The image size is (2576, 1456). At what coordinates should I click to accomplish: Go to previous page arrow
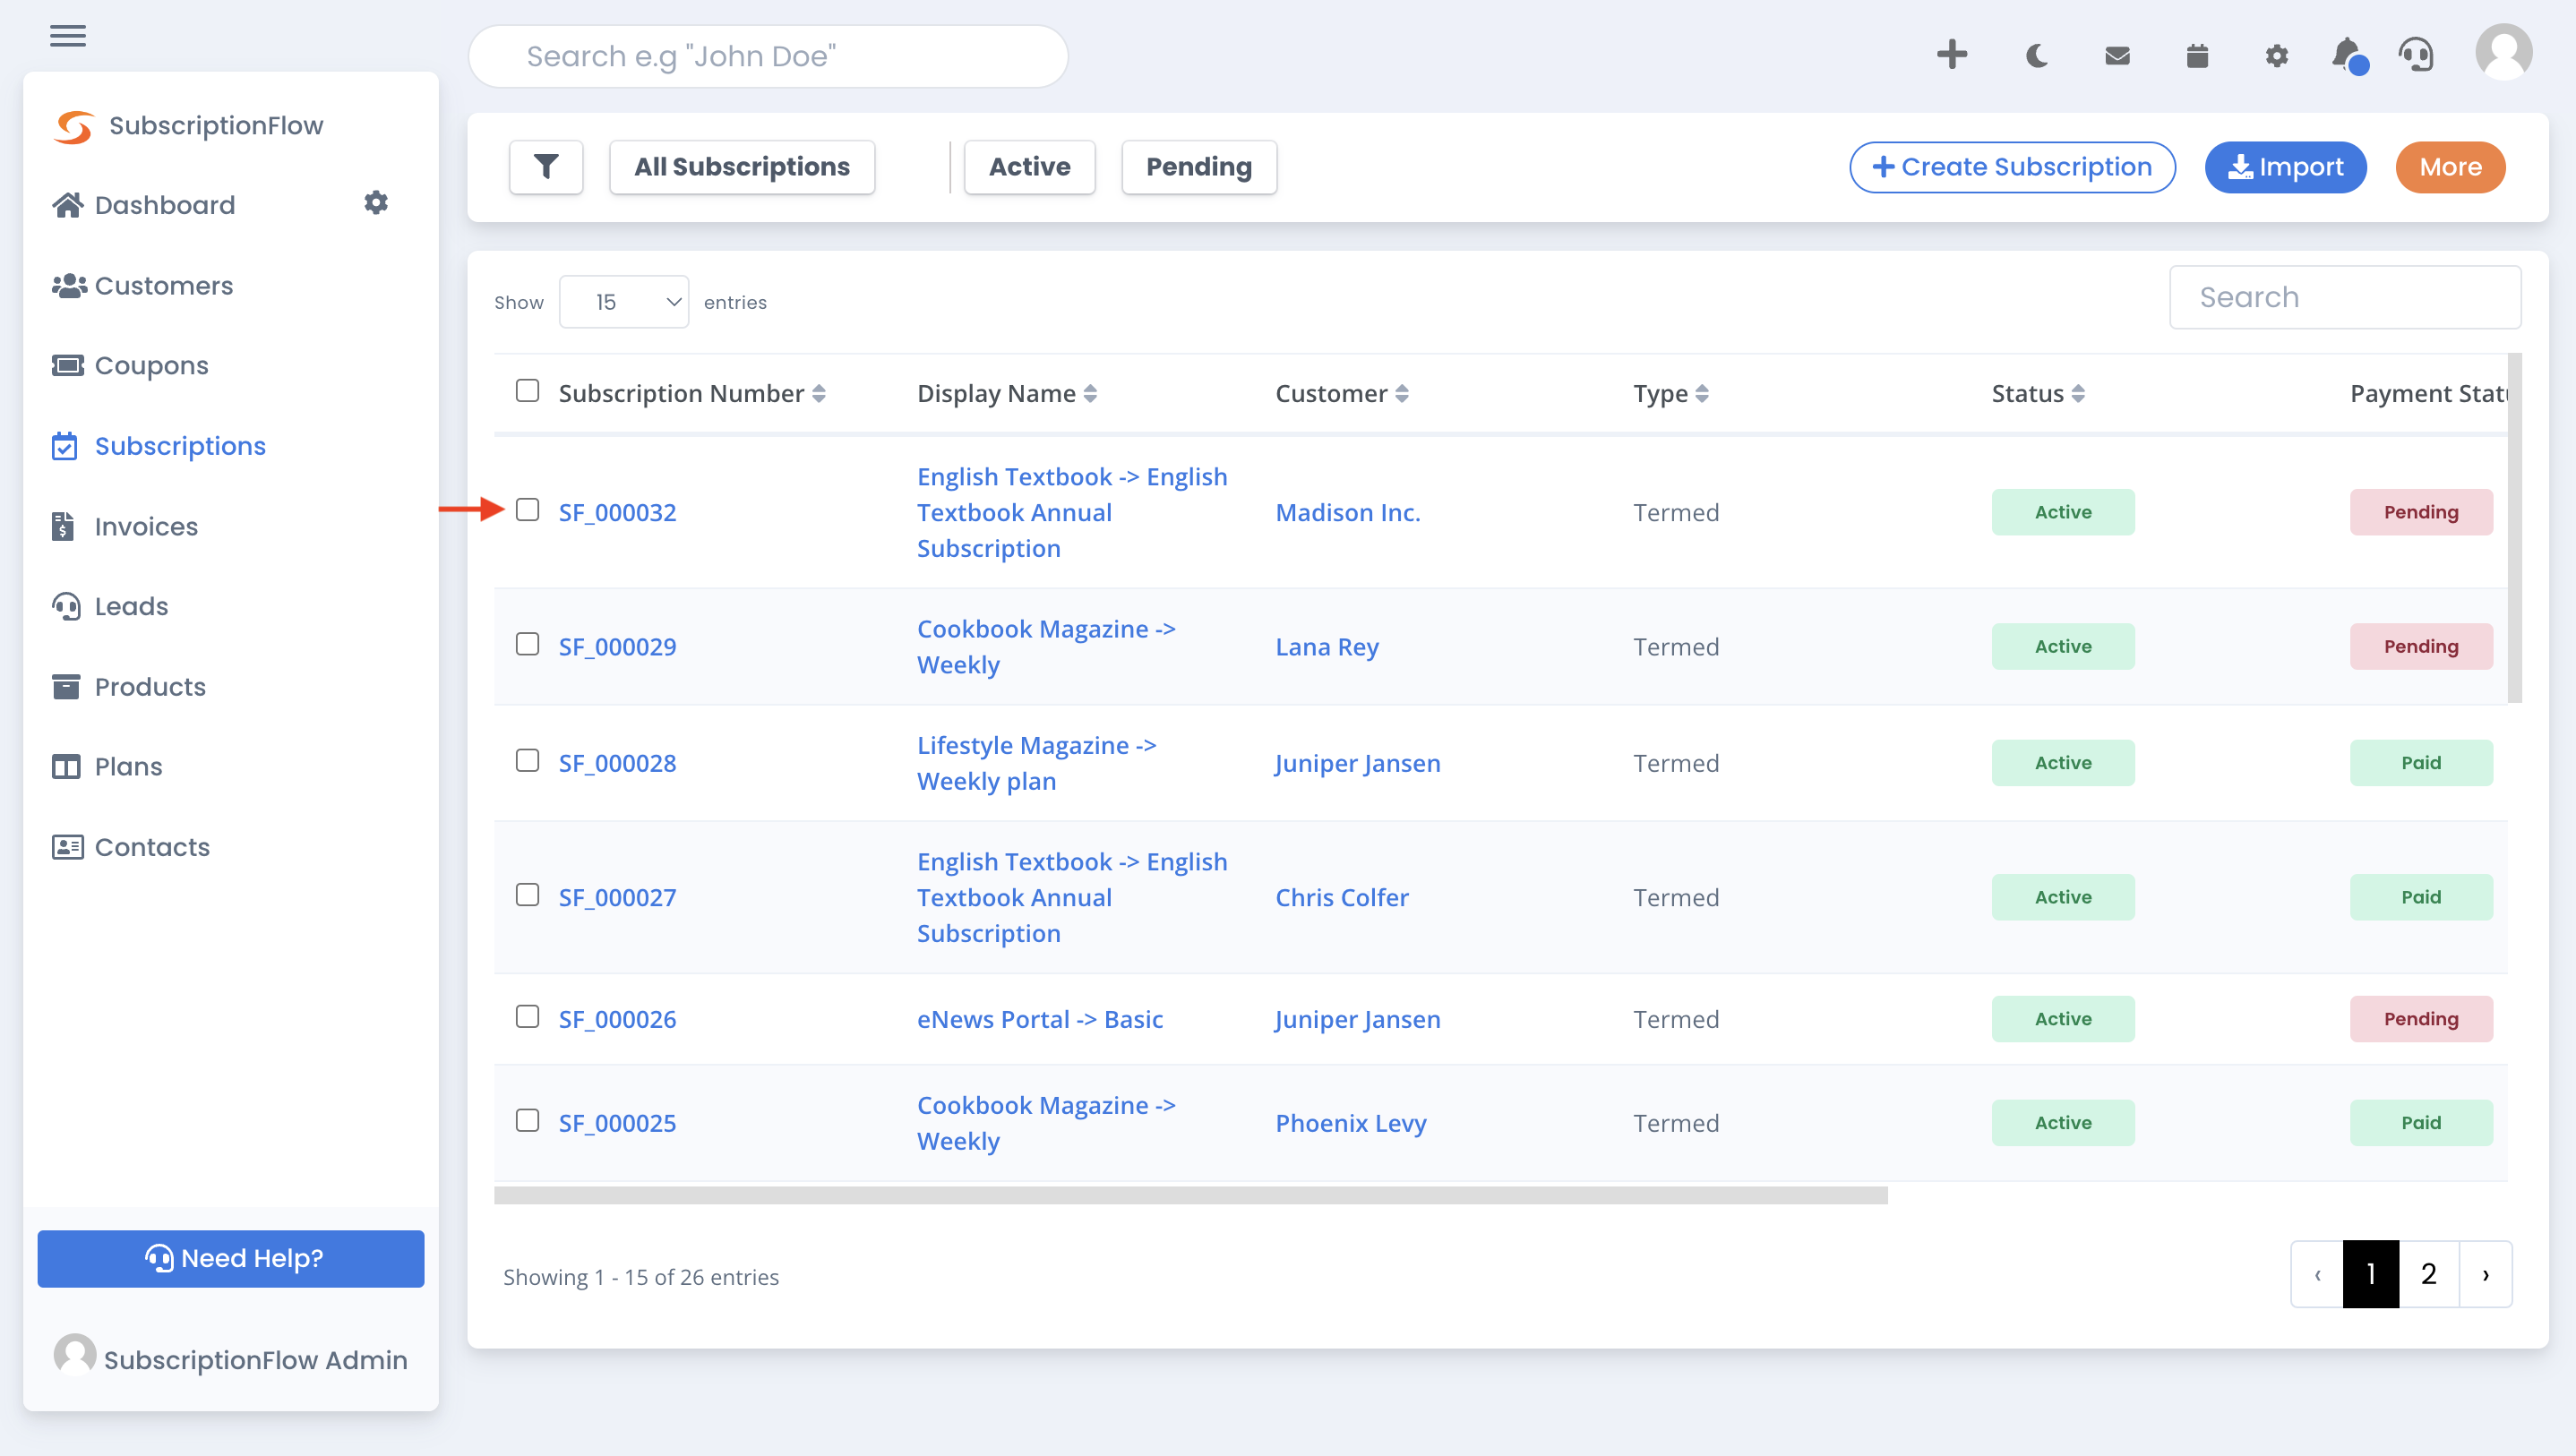pos(2317,1273)
